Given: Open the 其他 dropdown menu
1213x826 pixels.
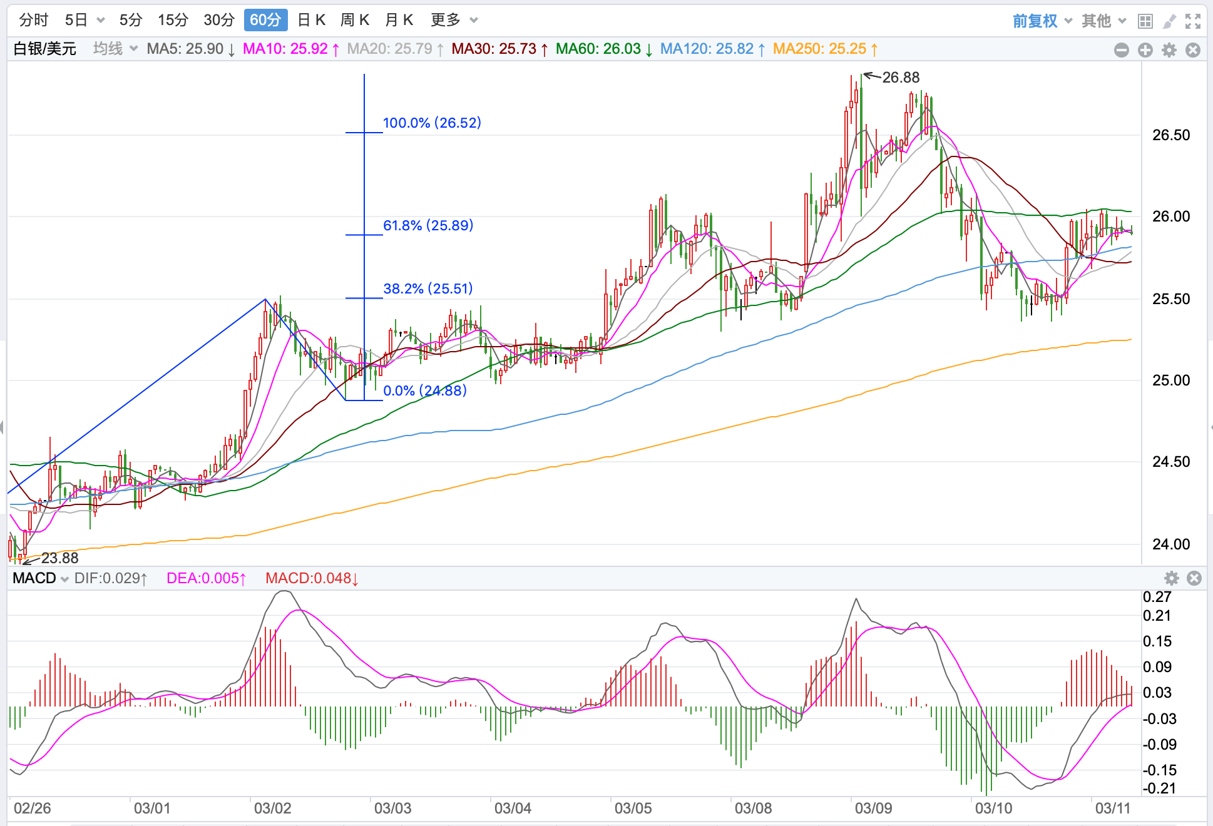Looking at the screenshot, I should 1104,21.
